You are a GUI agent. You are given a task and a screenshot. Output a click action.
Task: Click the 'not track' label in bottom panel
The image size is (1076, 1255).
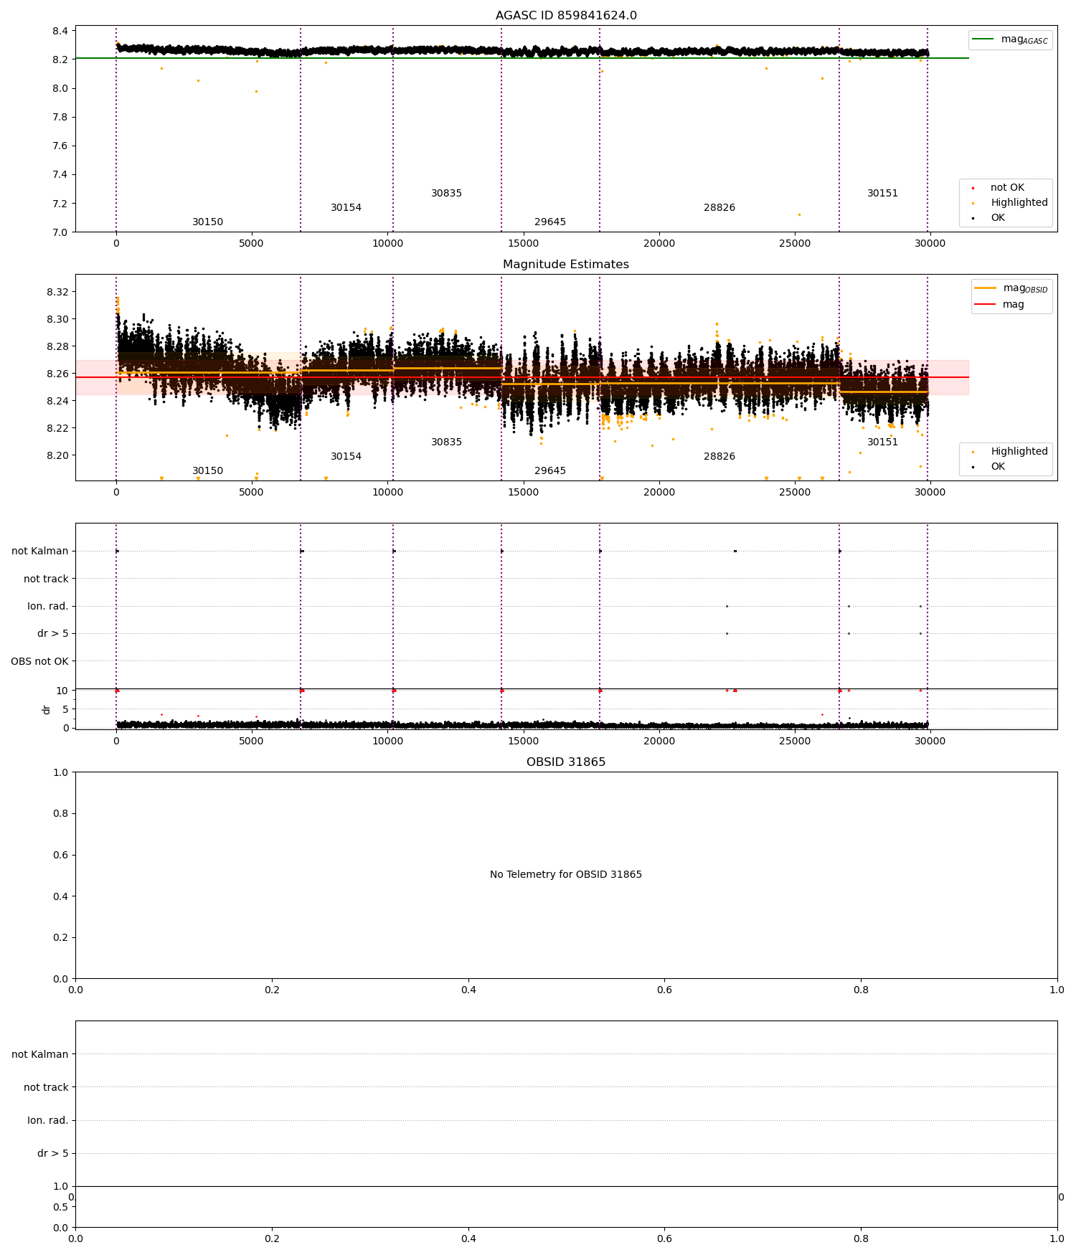[46, 1088]
